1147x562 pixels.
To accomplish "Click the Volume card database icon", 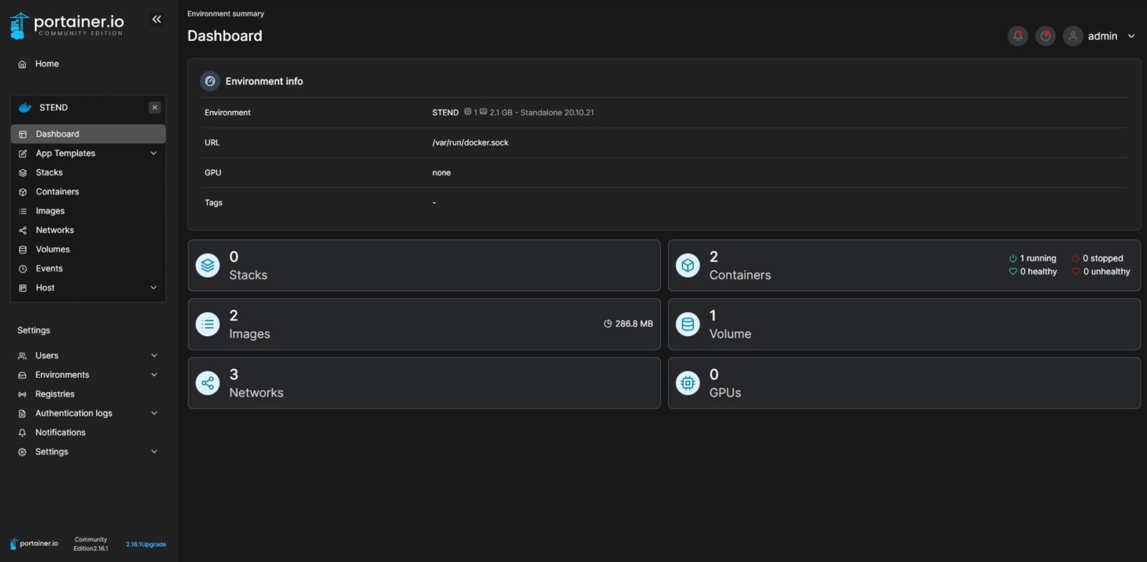I will pos(687,324).
